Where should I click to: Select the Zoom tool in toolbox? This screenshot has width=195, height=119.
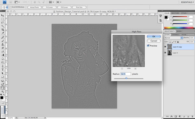coord(3,91)
